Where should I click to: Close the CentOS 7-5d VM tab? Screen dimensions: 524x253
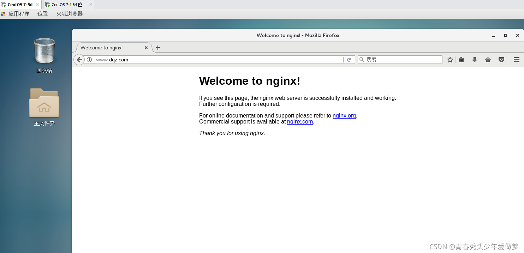click(37, 4)
